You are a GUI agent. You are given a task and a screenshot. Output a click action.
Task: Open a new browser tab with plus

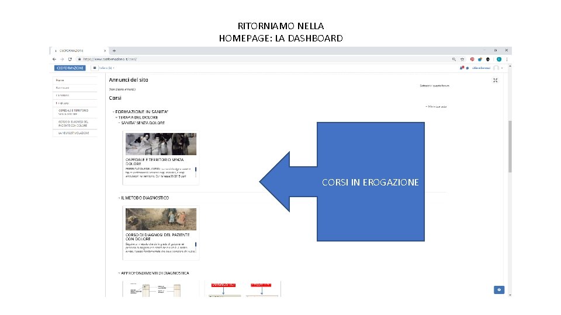tap(114, 51)
